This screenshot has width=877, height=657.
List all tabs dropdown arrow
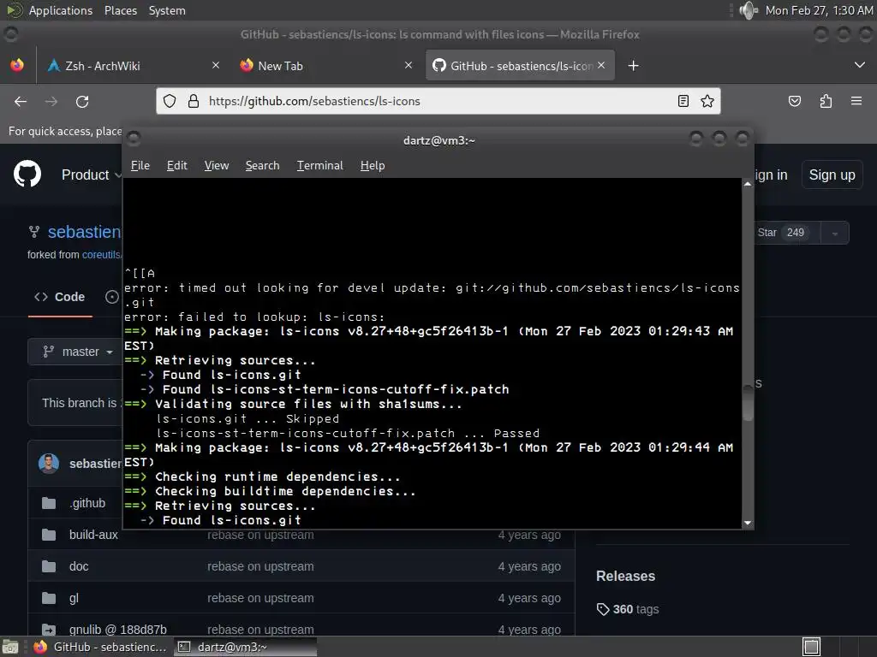[x=860, y=65]
